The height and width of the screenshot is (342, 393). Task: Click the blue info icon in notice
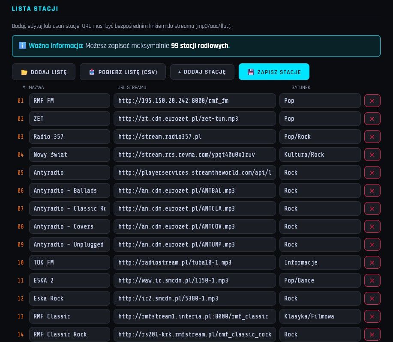[x=22, y=45]
